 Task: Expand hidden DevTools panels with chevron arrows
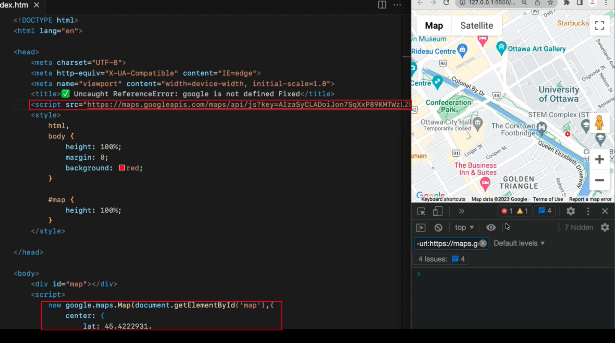461,211
